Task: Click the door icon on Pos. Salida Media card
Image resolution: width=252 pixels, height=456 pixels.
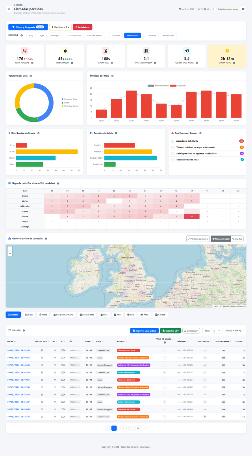Action: 146,51
